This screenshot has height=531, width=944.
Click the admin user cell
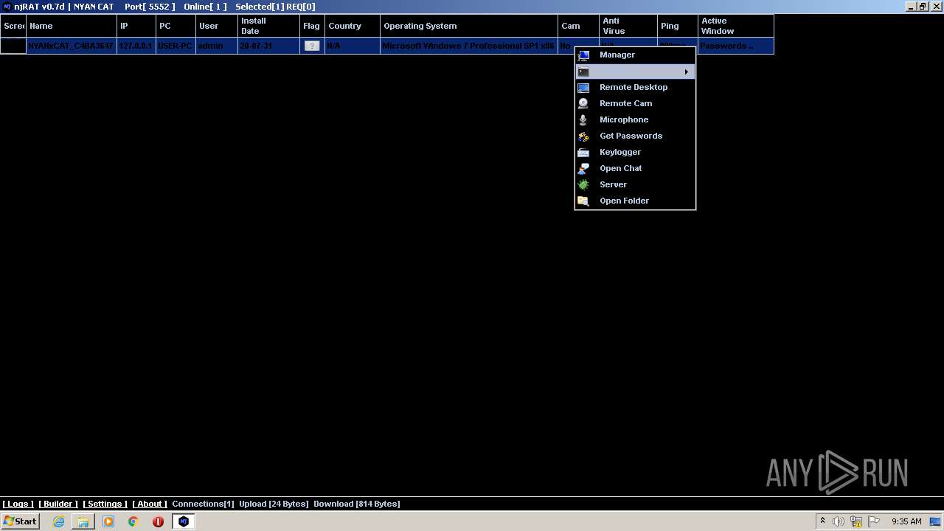pyautogui.click(x=217, y=46)
